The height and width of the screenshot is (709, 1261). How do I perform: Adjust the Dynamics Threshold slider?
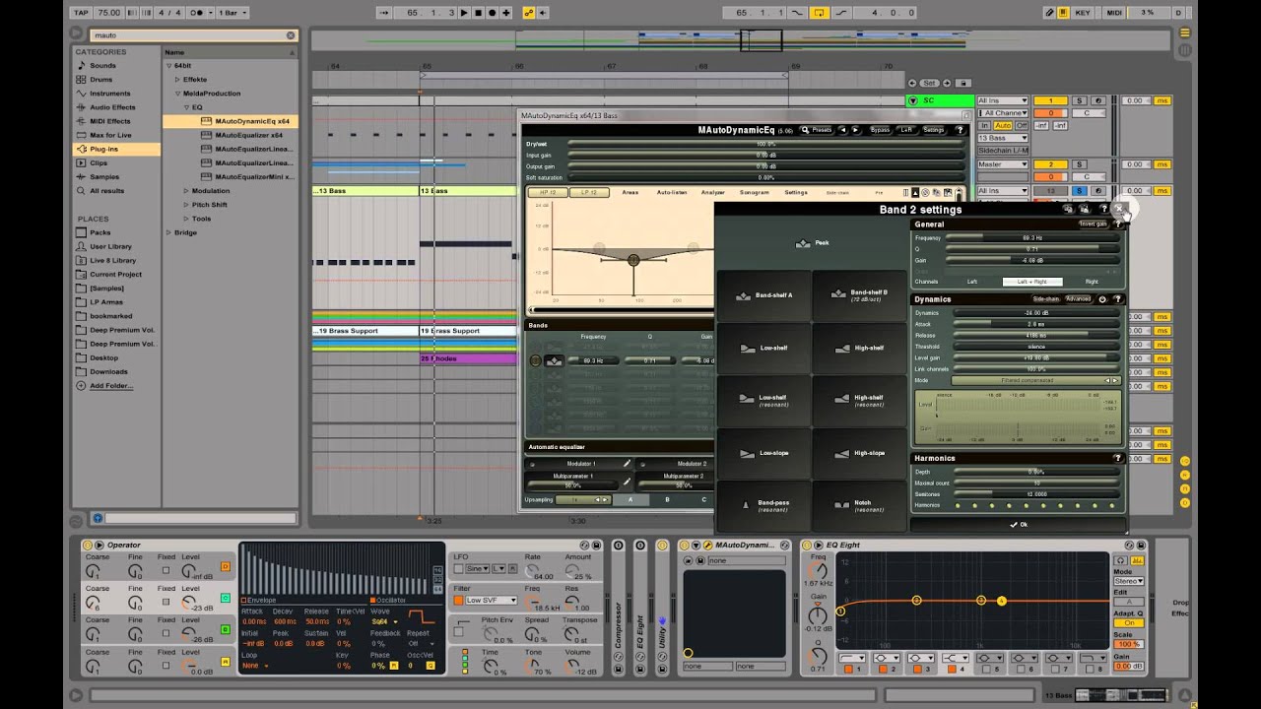(1035, 347)
